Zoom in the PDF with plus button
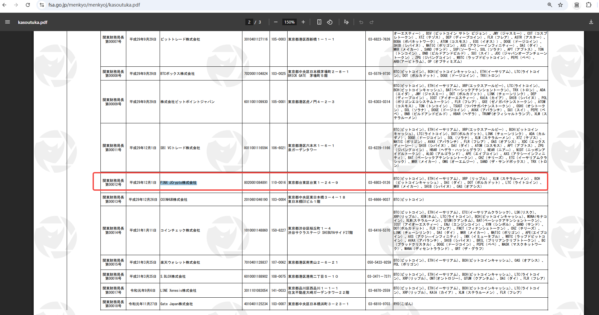Viewport: 599px width, 315px height. [303, 22]
